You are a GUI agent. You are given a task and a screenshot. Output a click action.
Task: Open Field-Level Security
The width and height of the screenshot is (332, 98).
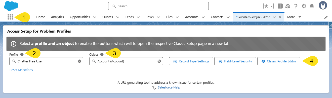[235, 61]
